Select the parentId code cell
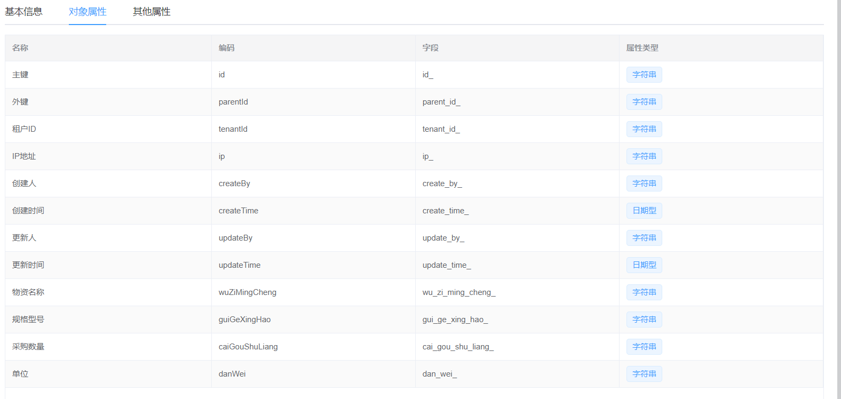 point(233,102)
